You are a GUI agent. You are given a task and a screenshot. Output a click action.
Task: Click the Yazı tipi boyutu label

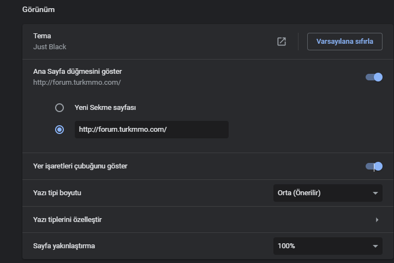tap(57, 193)
